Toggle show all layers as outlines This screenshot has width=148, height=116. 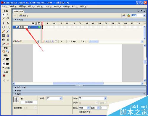39,23
